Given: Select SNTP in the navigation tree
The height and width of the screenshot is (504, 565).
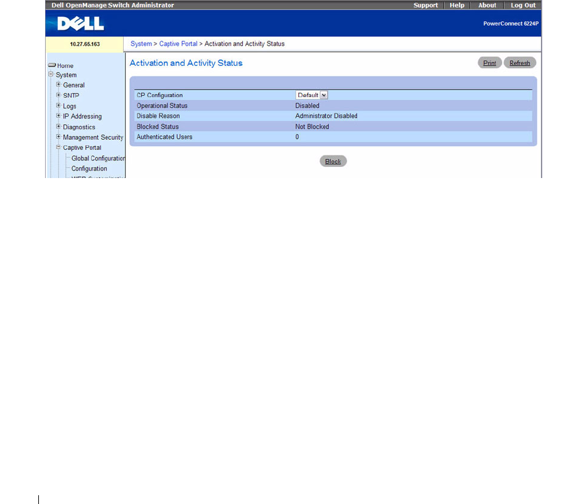Looking at the screenshot, I should (x=71, y=96).
